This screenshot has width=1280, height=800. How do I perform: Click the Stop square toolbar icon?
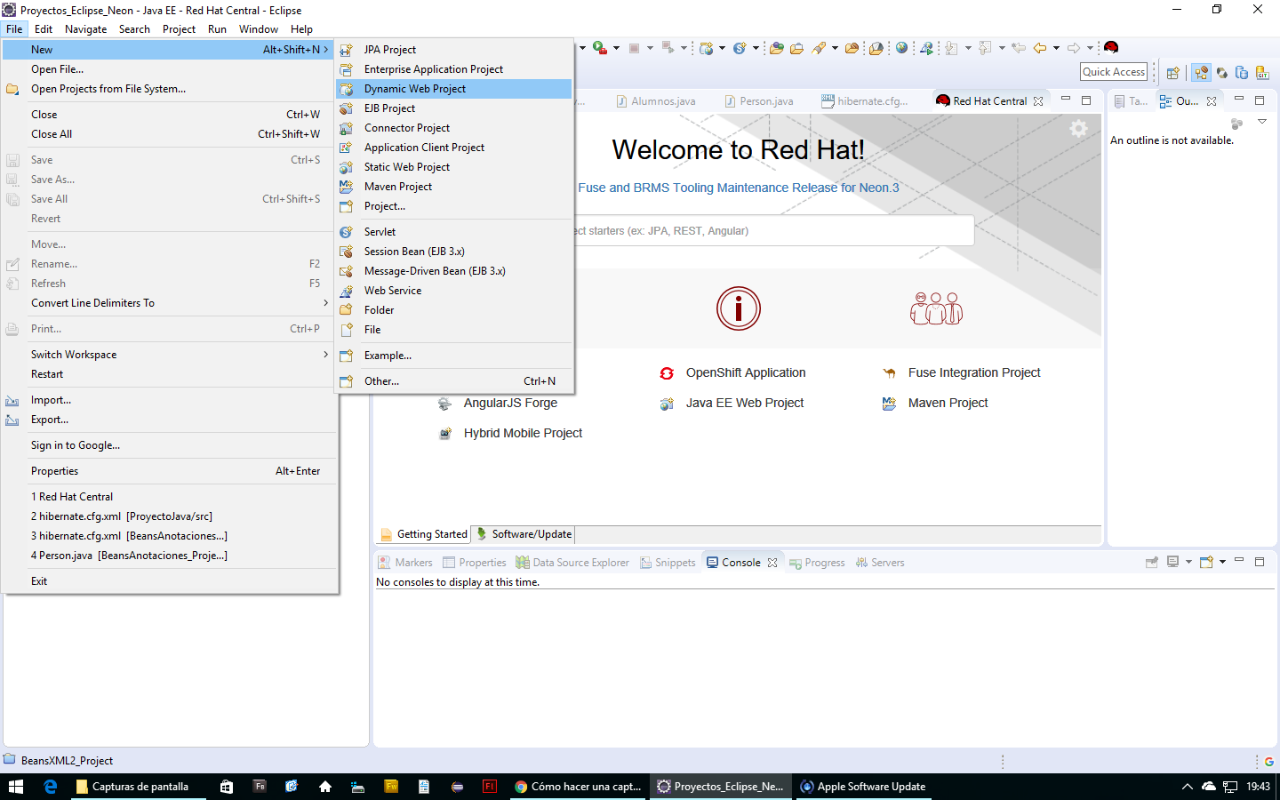635,48
